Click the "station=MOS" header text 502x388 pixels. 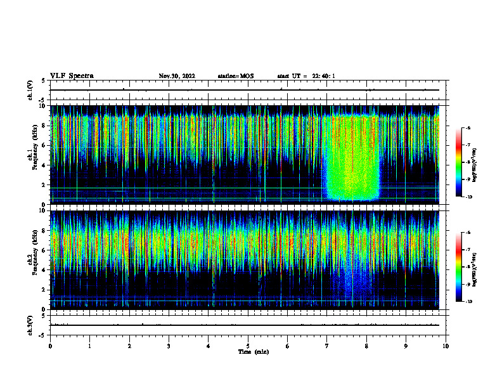236,76
